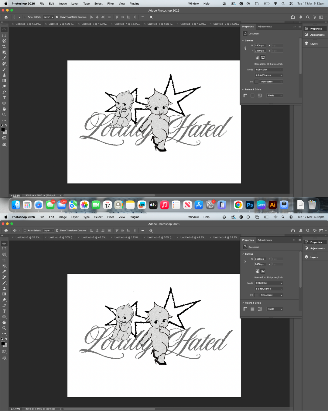Click foreground color swatch in lower toolbar
Screen dimensions: 328x411
tap(3, 343)
